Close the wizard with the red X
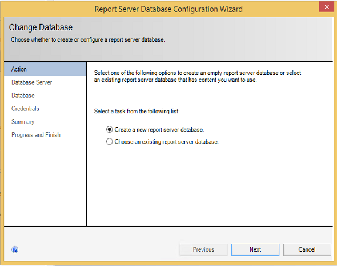This screenshot has height=266, width=337. pyautogui.click(x=327, y=7)
